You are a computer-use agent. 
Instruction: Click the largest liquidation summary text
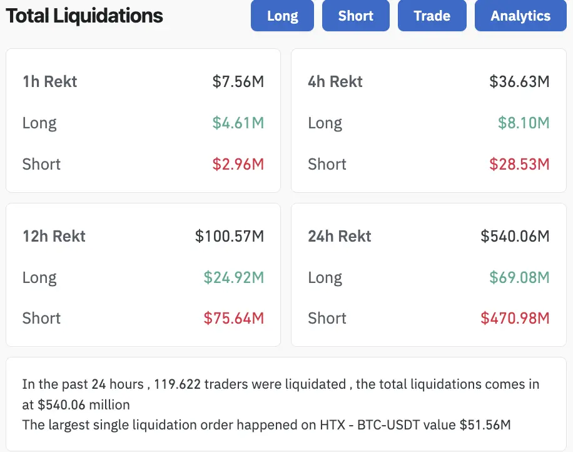tap(266, 425)
